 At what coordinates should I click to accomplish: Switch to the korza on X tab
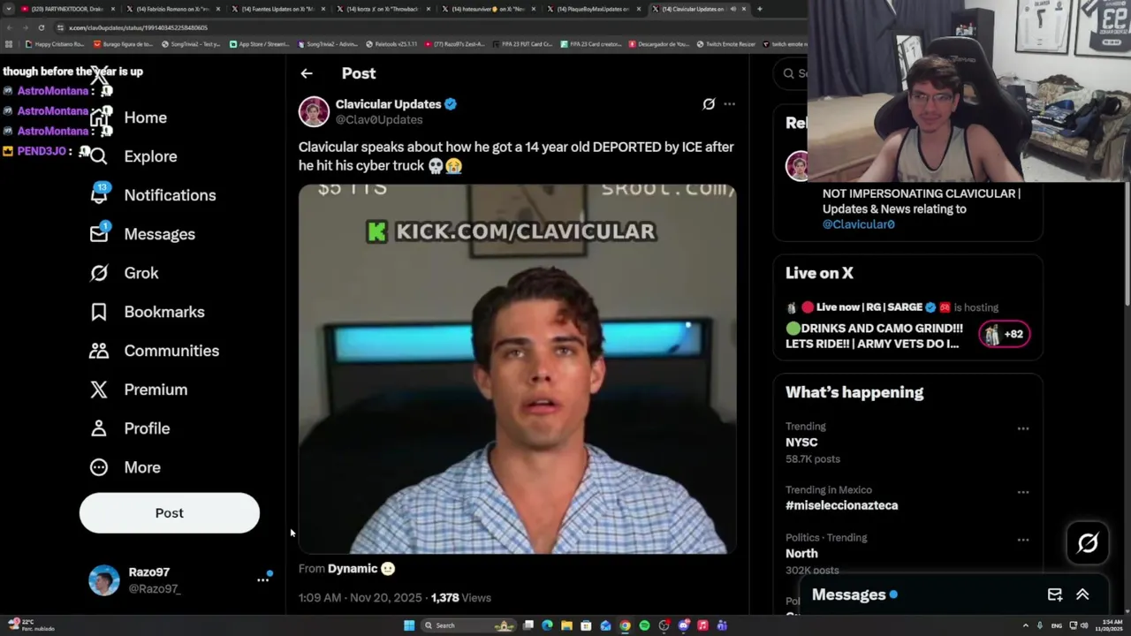[x=383, y=9]
